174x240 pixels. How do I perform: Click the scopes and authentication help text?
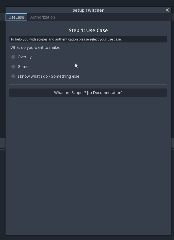coord(66,39)
